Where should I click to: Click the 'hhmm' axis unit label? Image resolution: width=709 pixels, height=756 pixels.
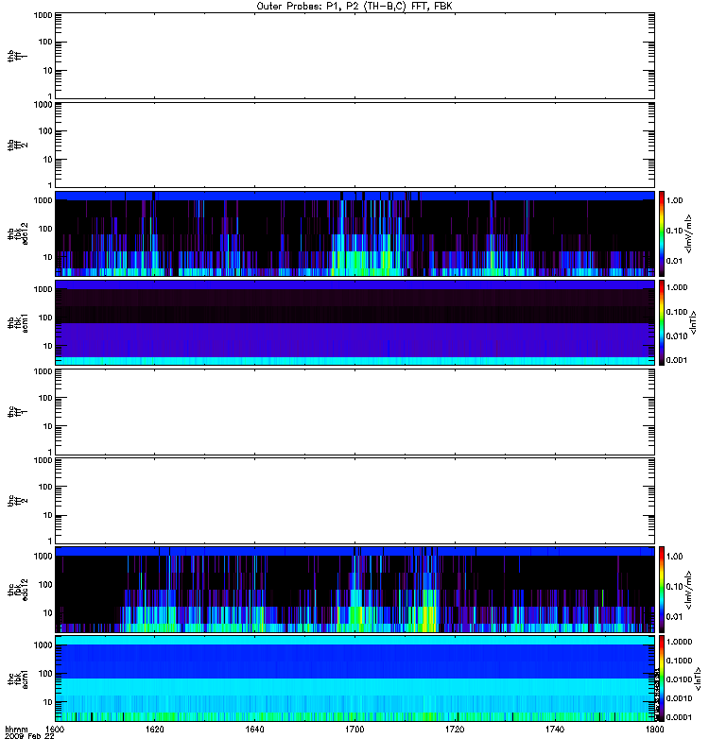16,730
